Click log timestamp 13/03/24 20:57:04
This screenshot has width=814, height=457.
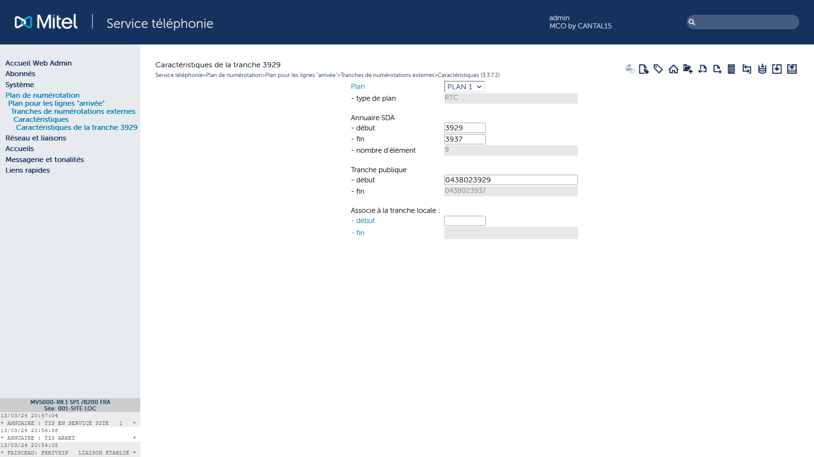(x=29, y=416)
